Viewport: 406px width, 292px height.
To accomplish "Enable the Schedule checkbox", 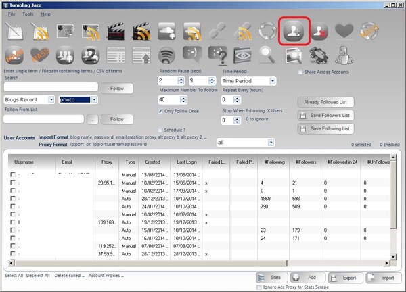I will 160,130.
